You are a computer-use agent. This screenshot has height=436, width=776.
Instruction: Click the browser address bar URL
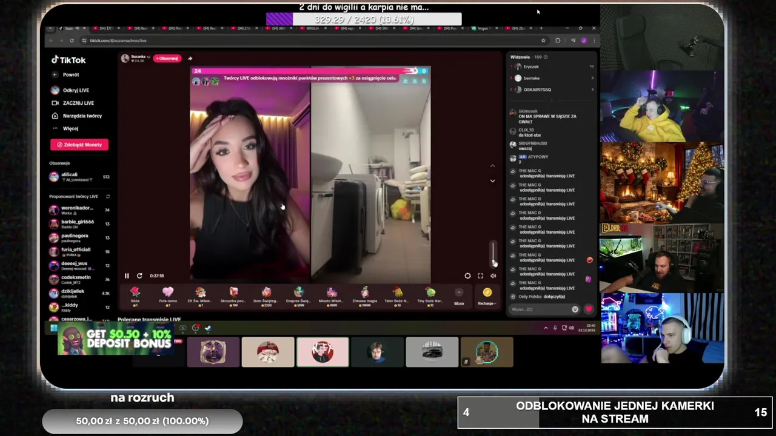click(119, 41)
